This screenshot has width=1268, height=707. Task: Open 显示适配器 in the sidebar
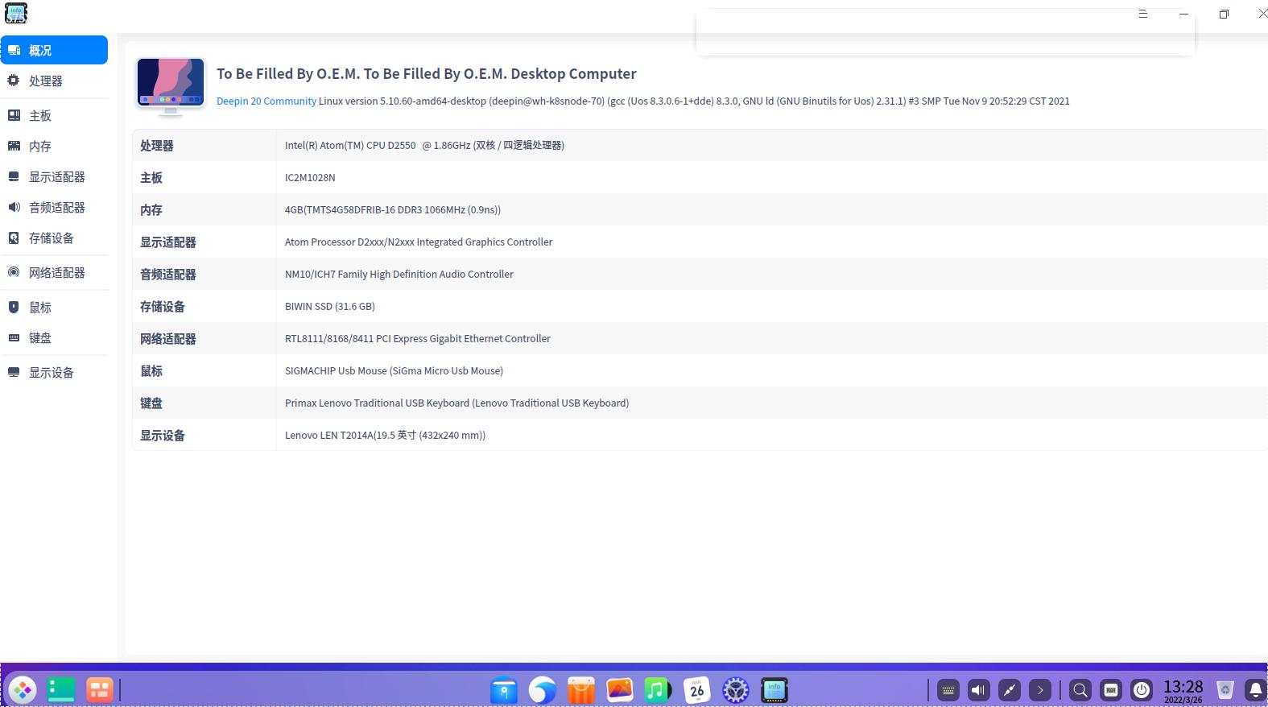point(54,176)
